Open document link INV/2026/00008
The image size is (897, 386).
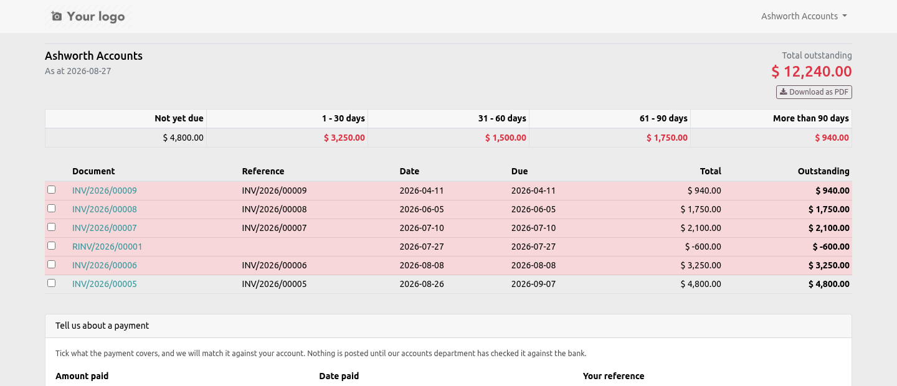pos(105,209)
